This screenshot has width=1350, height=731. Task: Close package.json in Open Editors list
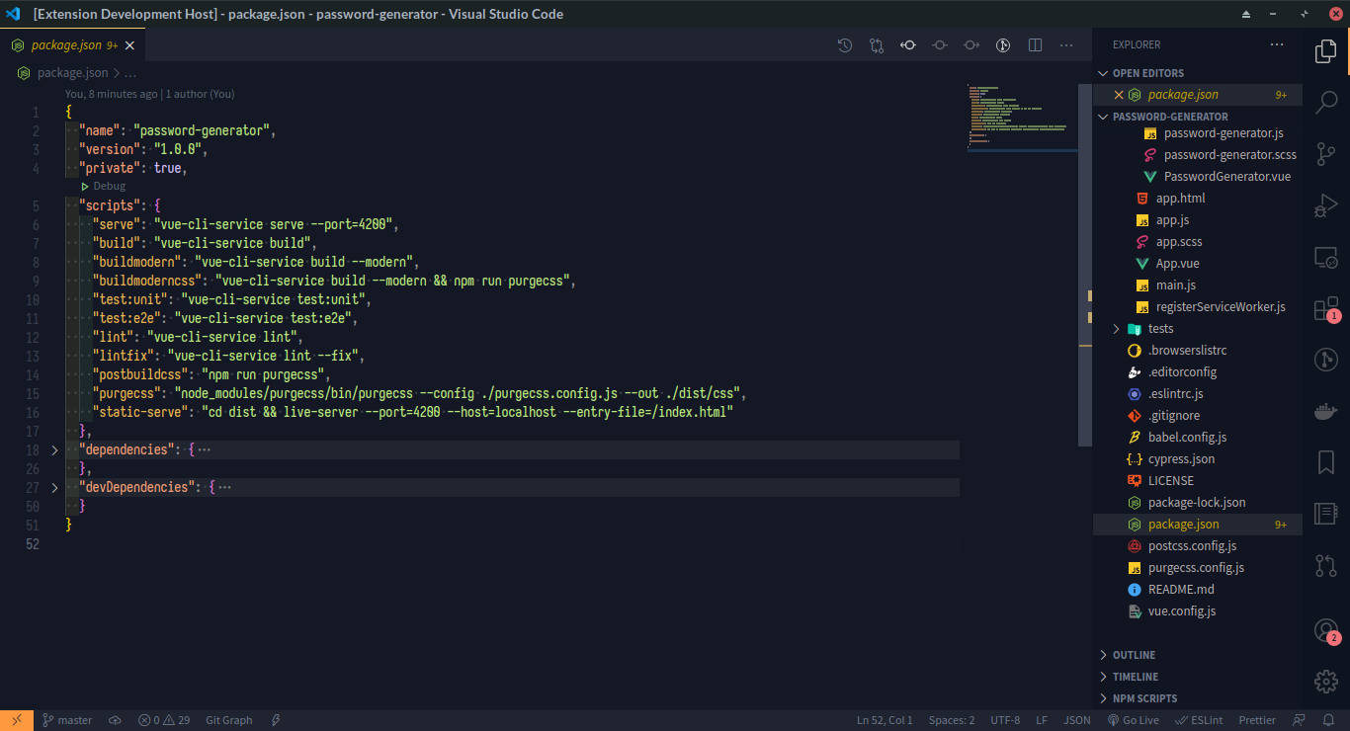click(x=1119, y=95)
